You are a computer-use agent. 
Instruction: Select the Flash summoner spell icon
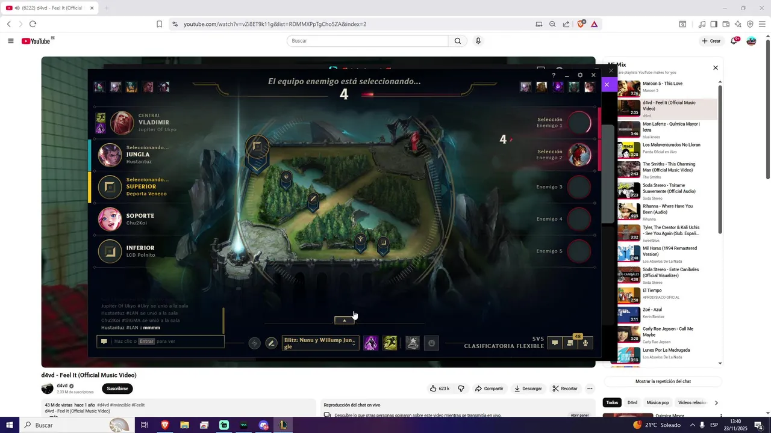[x=390, y=343]
